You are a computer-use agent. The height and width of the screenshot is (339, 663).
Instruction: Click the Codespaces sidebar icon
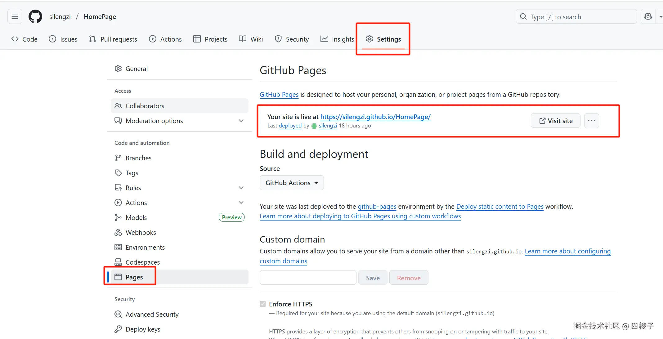[x=118, y=262]
